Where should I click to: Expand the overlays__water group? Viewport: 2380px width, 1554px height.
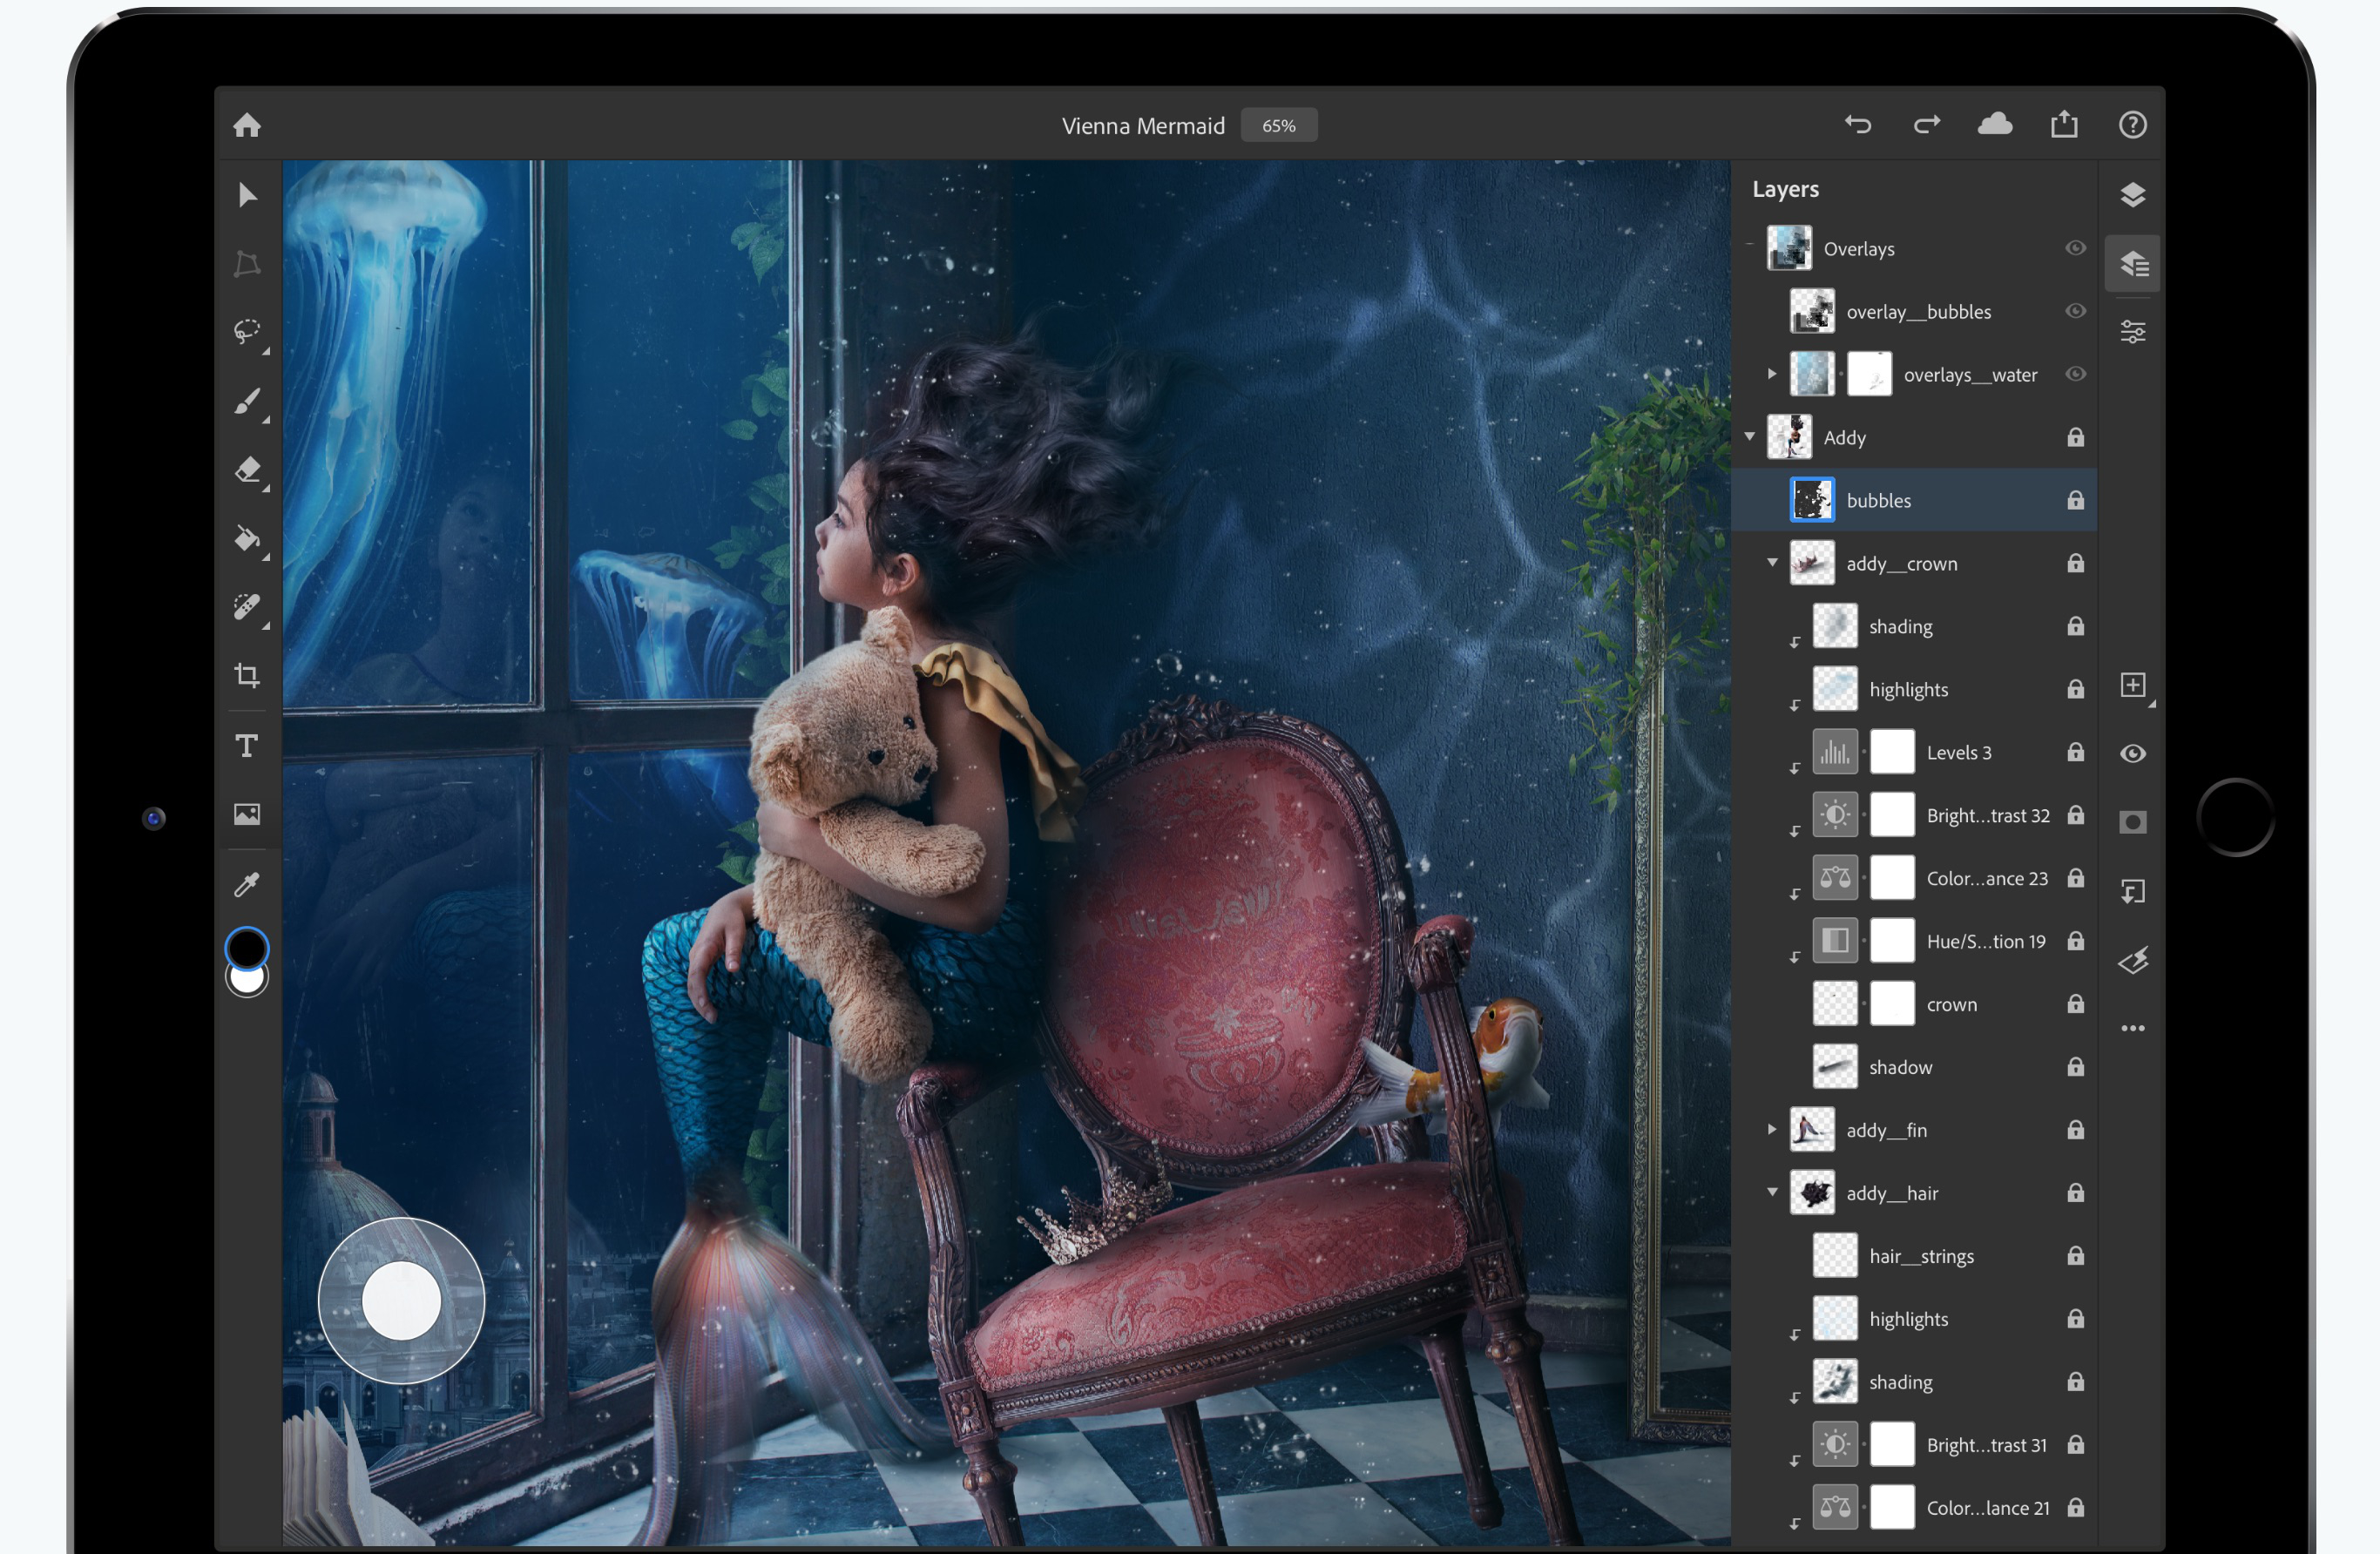tap(1771, 374)
